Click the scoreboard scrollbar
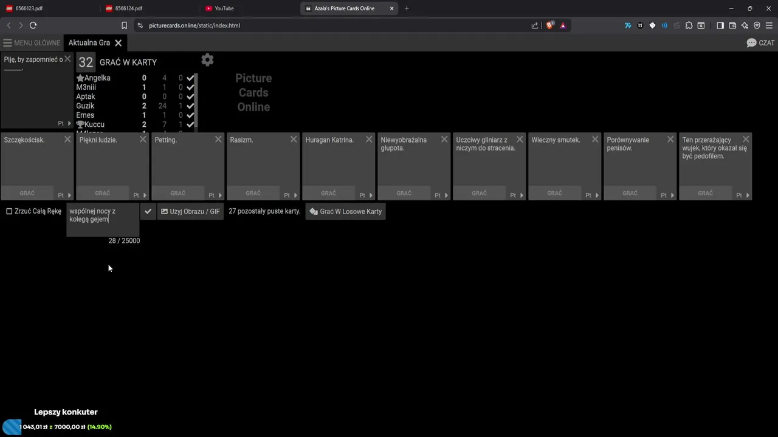This screenshot has width=778, height=437. [196, 100]
